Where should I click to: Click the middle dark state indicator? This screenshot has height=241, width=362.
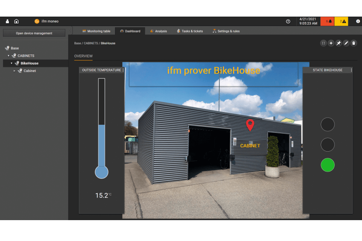tap(328, 145)
